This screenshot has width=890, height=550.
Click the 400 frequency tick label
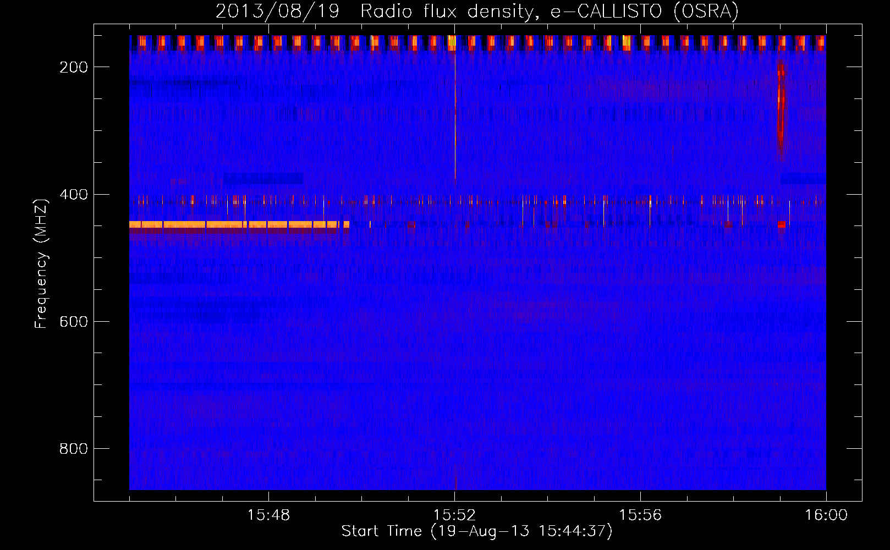[x=74, y=195]
